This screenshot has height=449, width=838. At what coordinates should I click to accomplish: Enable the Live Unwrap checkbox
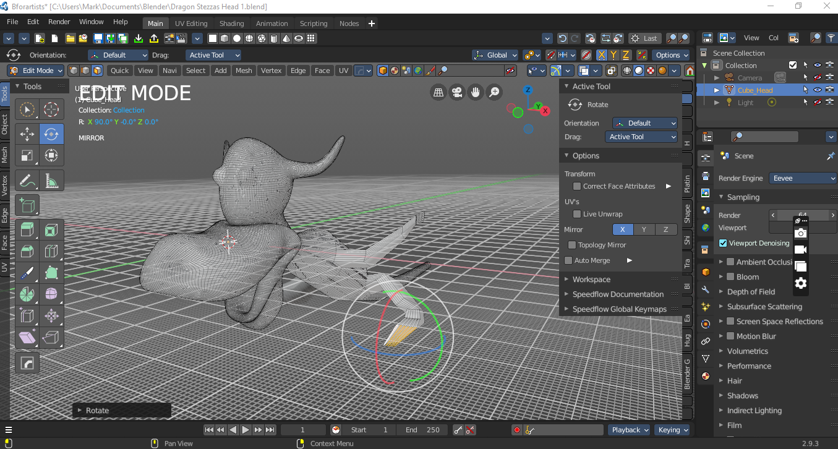click(577, 214)
